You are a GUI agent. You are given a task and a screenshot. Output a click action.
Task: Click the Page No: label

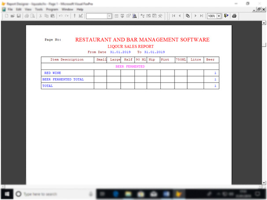click(x=53, y=40)
